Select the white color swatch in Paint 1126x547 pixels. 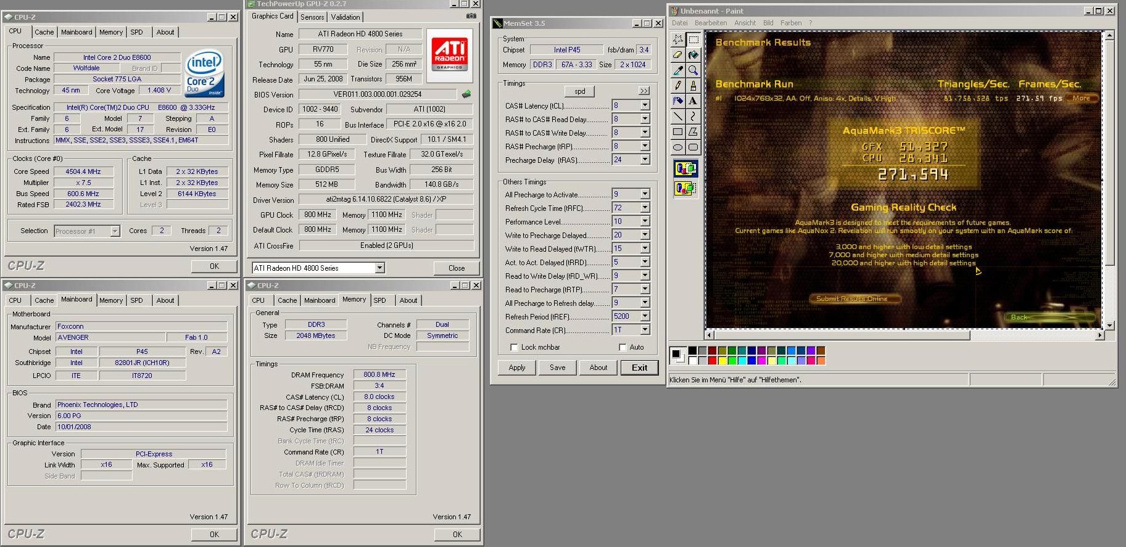coord(692,361)
